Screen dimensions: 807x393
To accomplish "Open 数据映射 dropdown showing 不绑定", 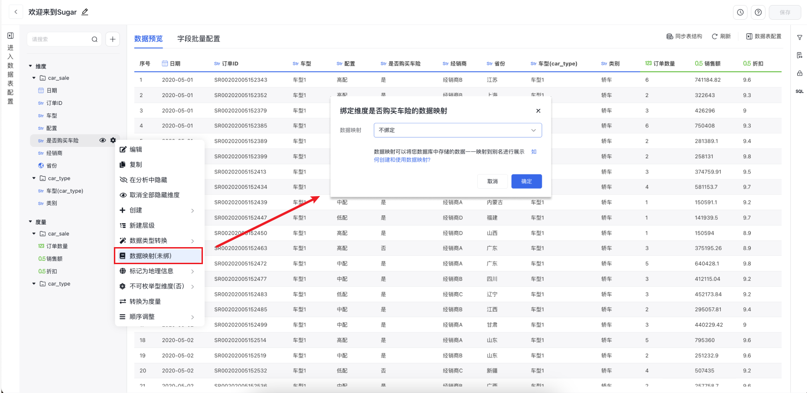I will 457,130.
